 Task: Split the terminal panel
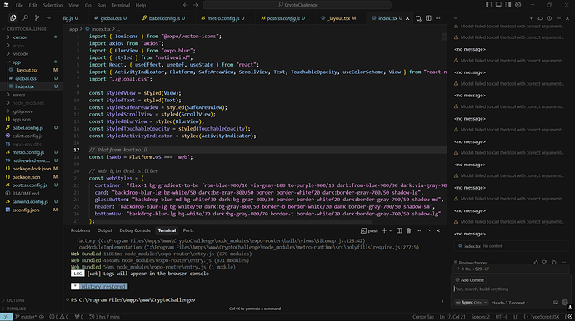coord(399,230)
